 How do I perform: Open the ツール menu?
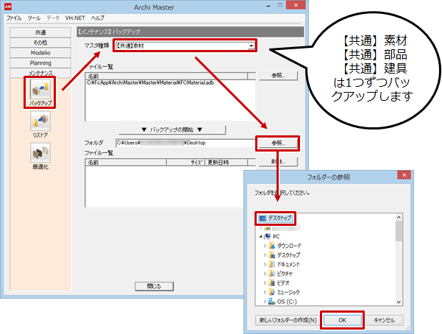point(34,17)
